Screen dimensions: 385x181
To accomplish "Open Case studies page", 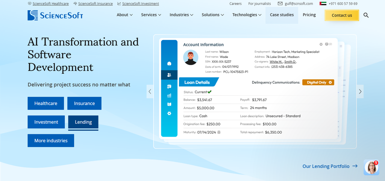I will pos(282,15).
